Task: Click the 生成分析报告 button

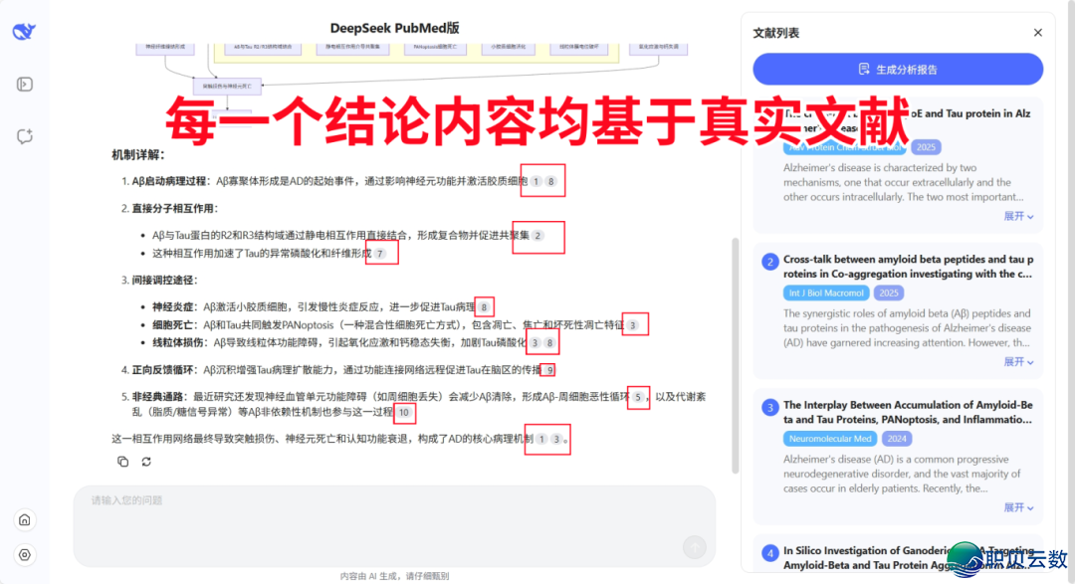Action: pos(897,69)
